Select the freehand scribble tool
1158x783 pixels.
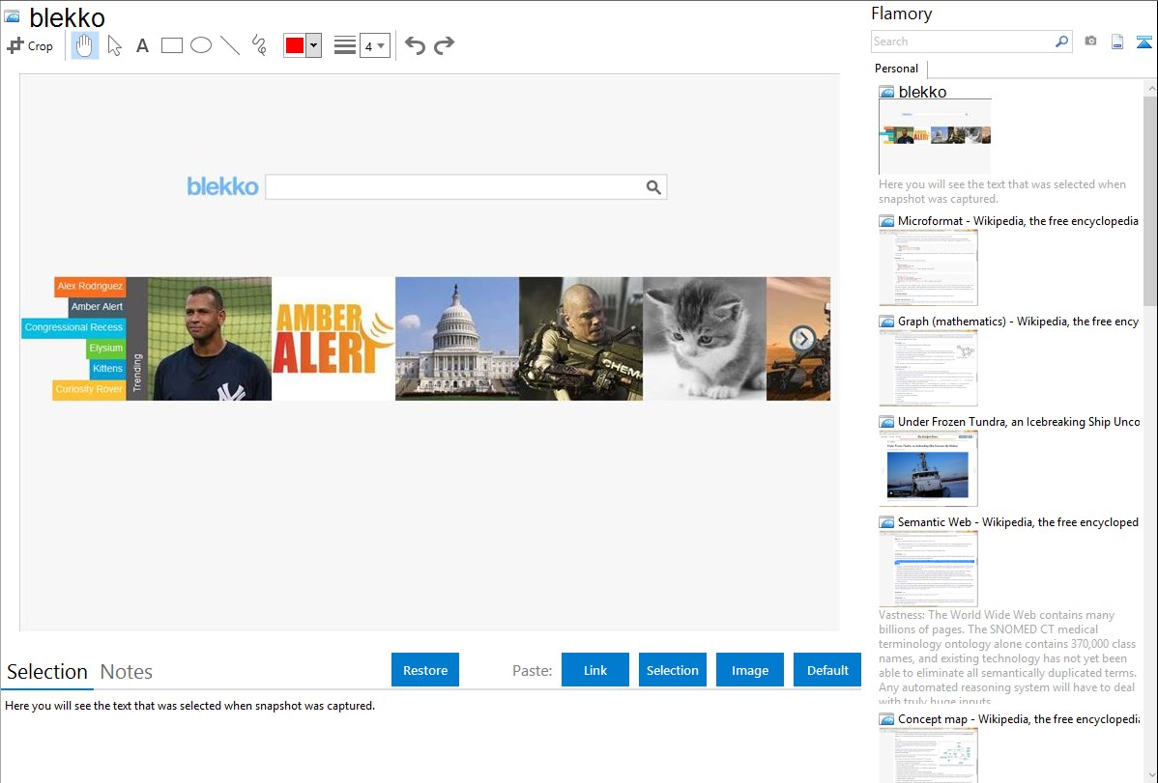point(259,45)
